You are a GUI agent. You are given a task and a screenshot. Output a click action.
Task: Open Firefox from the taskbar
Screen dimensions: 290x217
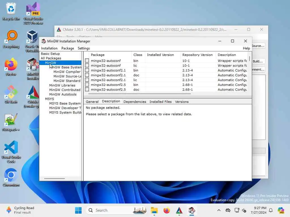(167, 210)
